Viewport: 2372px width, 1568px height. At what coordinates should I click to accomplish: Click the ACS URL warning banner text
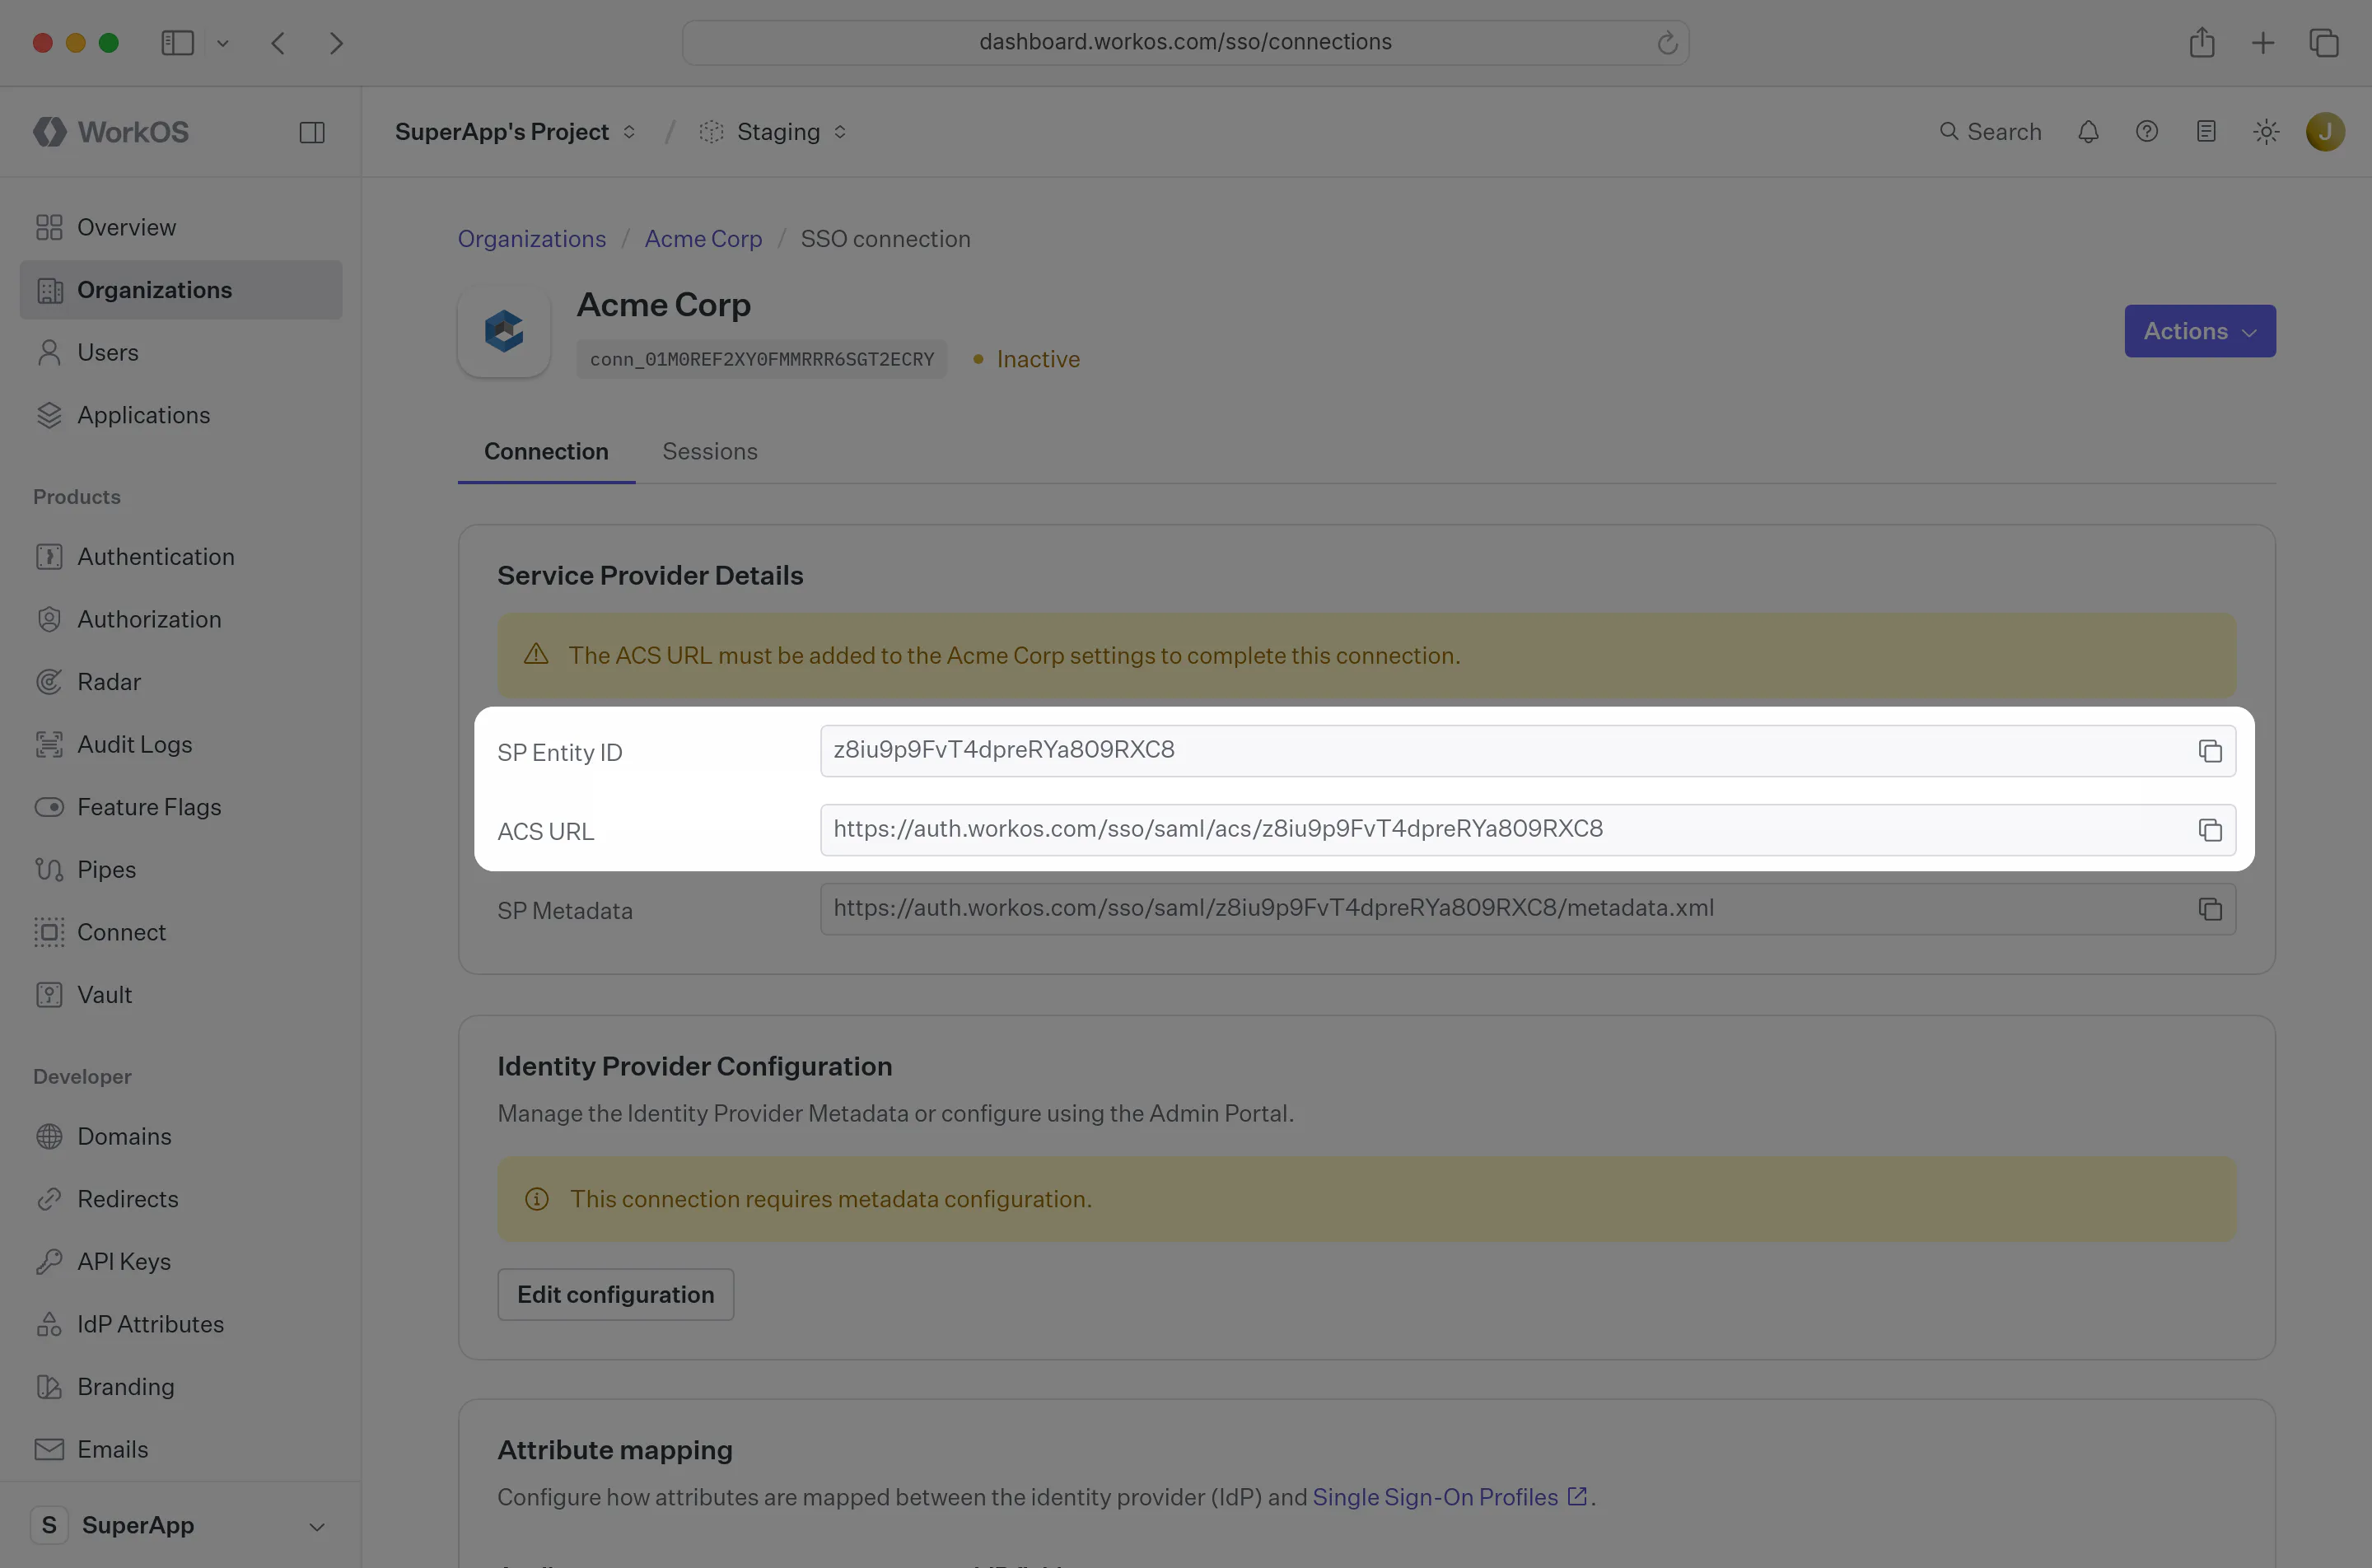pyautogui.click(x=1014, y=656)
